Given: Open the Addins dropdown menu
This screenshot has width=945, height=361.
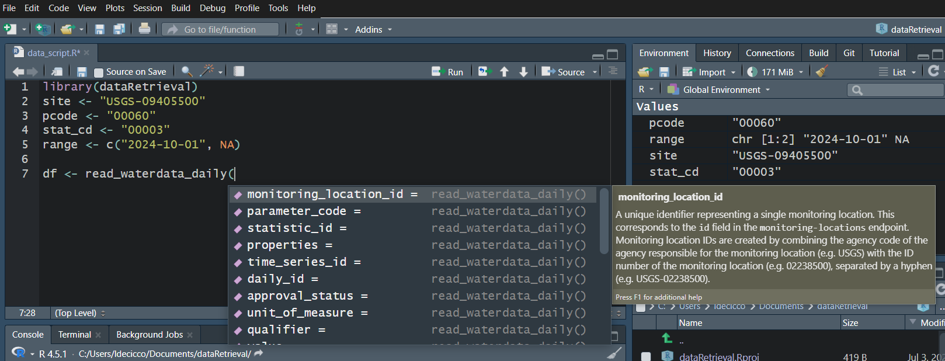Looking at the screenshot, I should click(x=373, y=30).
